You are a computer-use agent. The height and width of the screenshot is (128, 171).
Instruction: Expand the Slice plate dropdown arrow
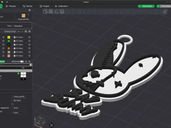(139, 6)
